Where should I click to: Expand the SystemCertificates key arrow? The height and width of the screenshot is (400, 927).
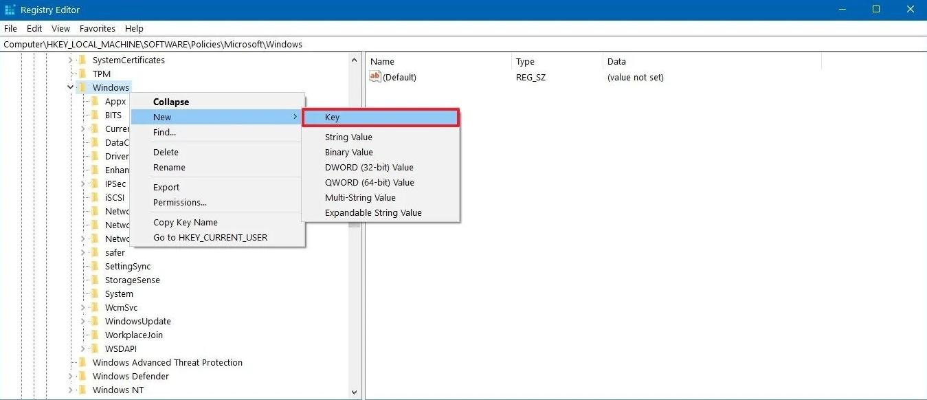[71, 60]
